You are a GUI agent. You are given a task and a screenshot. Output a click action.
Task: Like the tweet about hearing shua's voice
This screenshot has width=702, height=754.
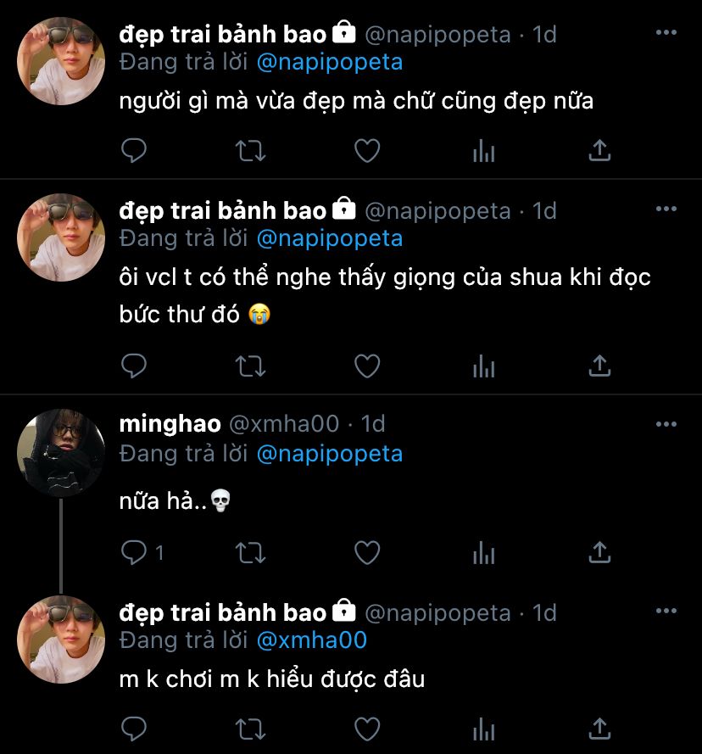click(x=367, y=366)
